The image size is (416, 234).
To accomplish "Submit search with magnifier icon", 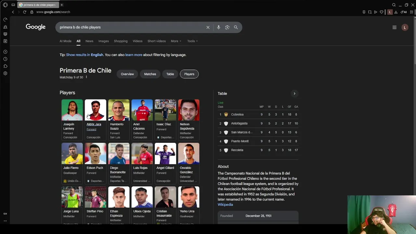I will click(x=236, y=27).
